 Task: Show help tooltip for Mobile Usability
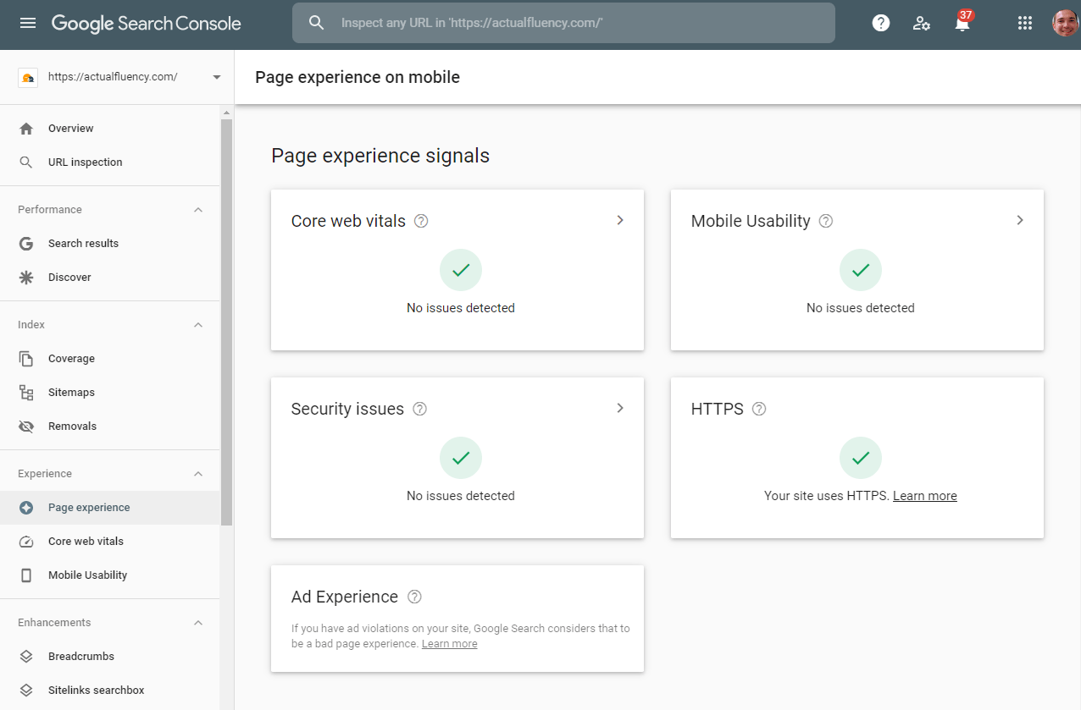(826, 221)
